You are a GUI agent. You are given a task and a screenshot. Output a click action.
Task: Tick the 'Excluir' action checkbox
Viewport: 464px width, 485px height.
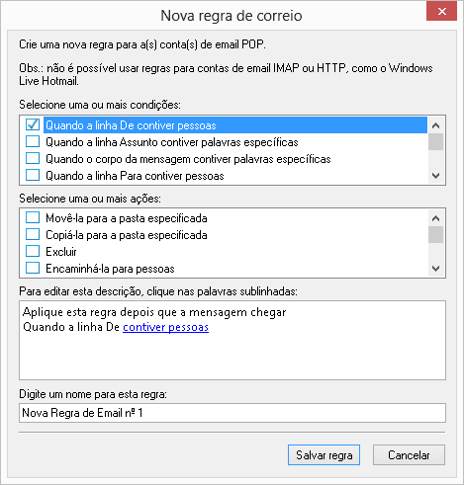[x=33, y=251]
